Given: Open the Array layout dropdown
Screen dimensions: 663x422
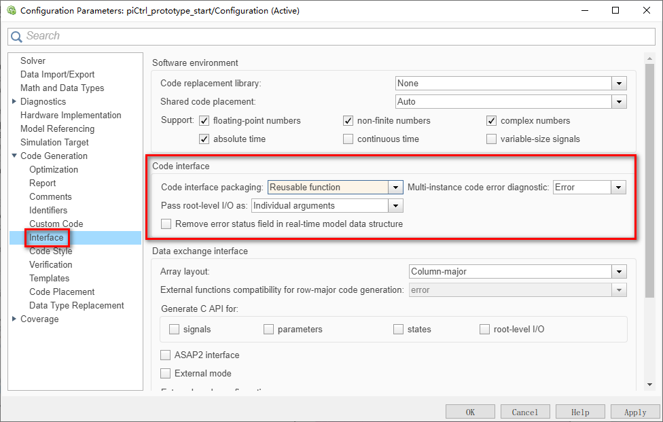Looking at the screenshot, I should pyautogui.click(x=619, y=271).
